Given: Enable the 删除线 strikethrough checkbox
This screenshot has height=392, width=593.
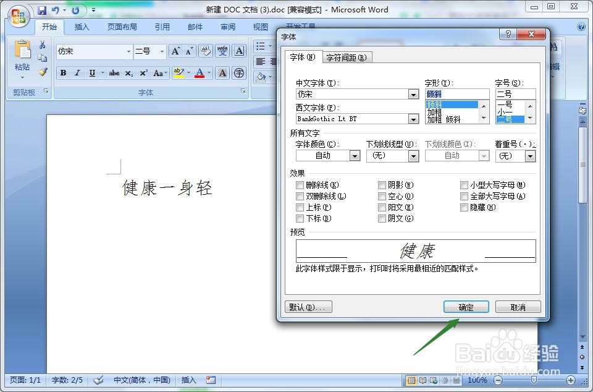Looking at the screenshot, I should point(300,185).
